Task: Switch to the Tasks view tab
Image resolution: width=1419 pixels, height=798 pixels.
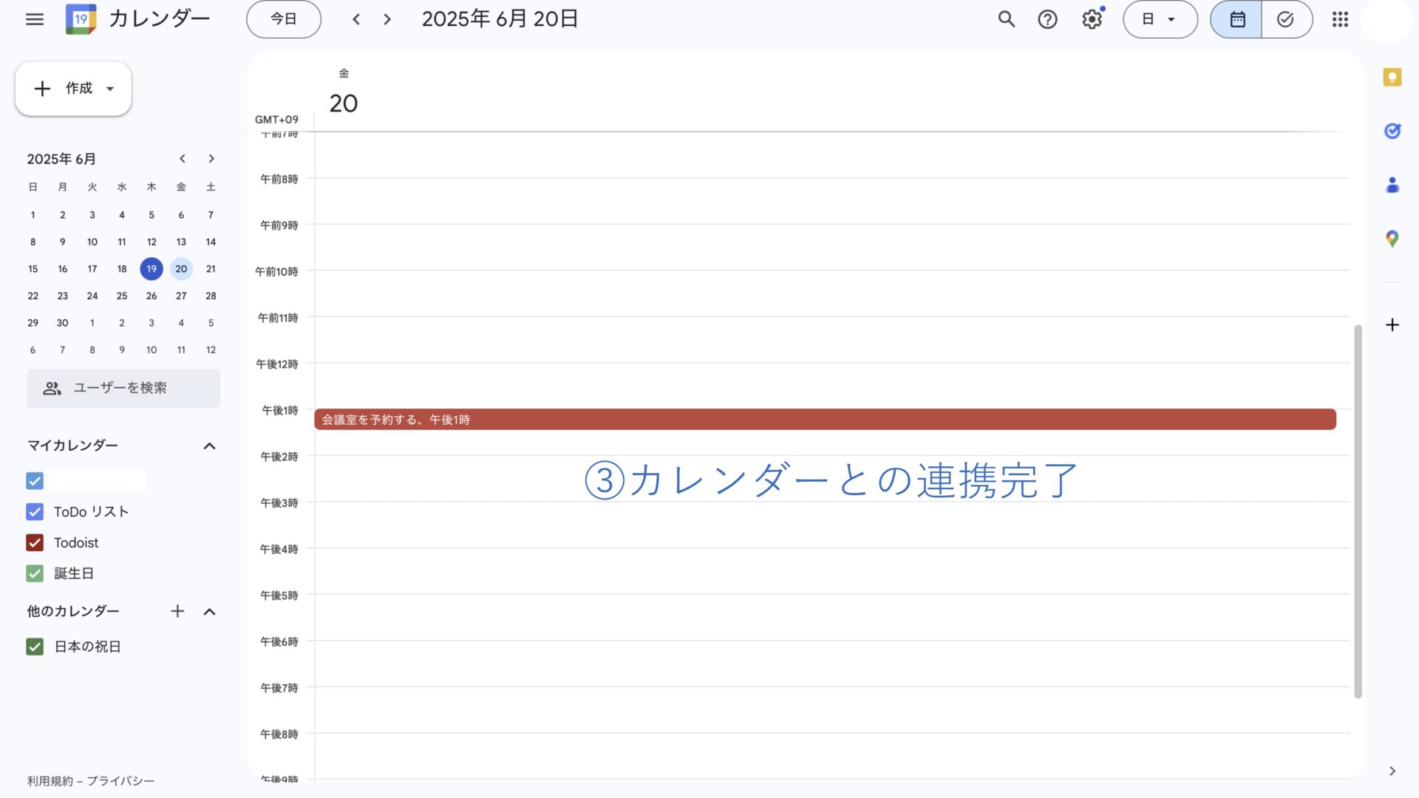Action: pos(1286,19)
